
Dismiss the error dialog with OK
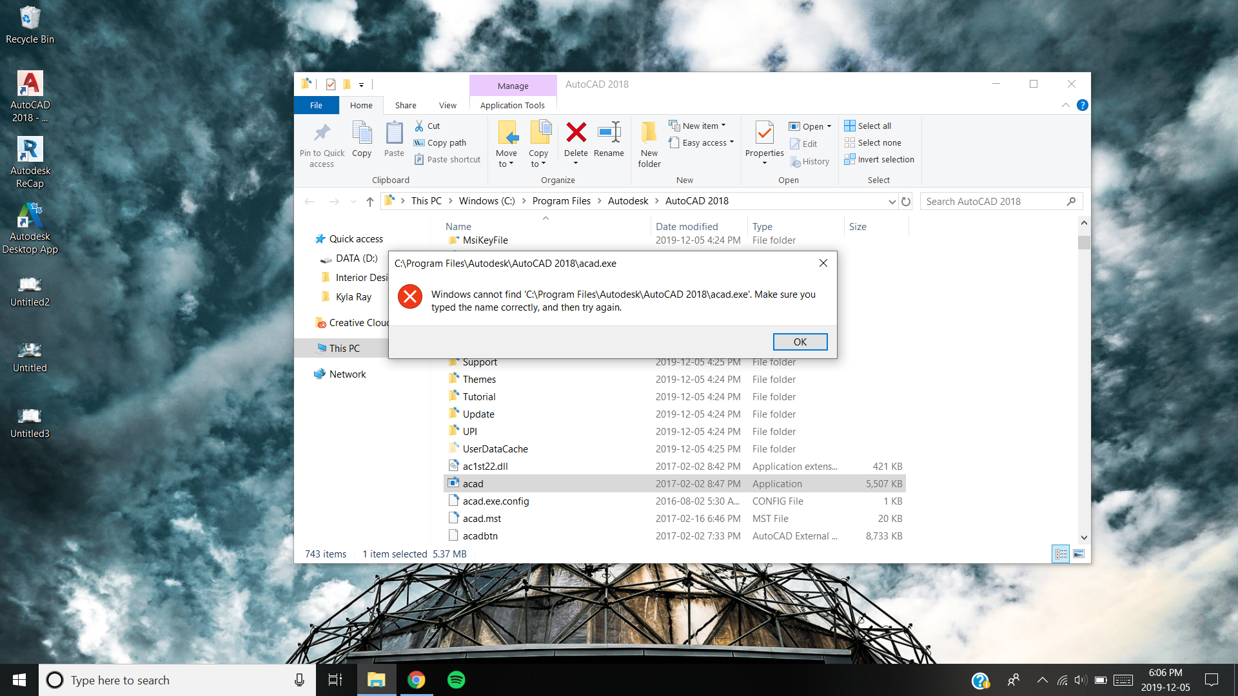[x=800, y=342]
